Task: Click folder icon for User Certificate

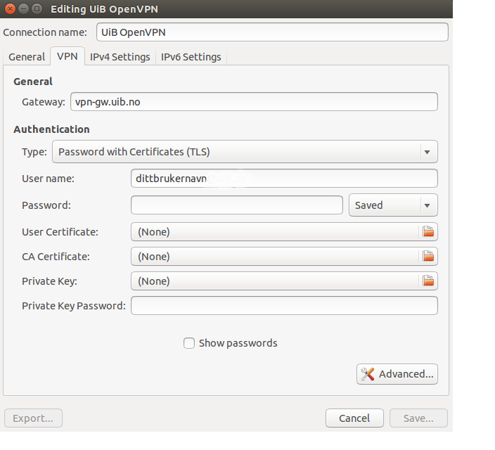Action: tap(427, 232)
